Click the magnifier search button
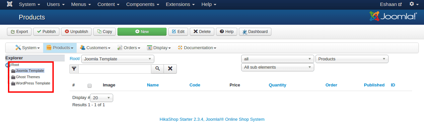Viewport: 424px width, 127px height. 158,69
